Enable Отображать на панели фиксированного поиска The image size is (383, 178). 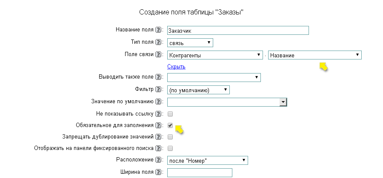[170, 148]
